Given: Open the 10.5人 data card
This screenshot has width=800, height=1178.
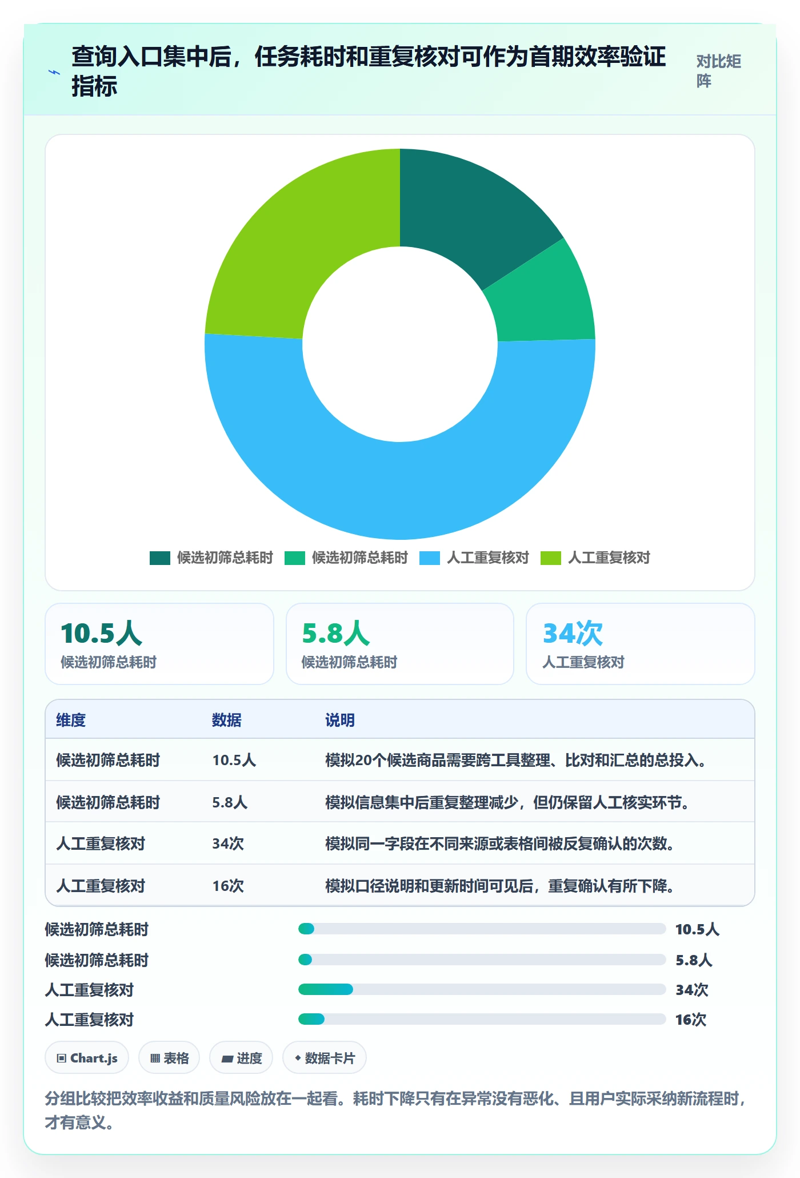Looking at the screenshot, I should [159, 644].
